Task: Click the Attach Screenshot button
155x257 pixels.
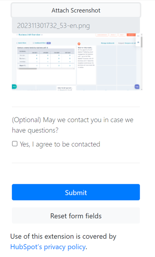Action: (76, 10)
